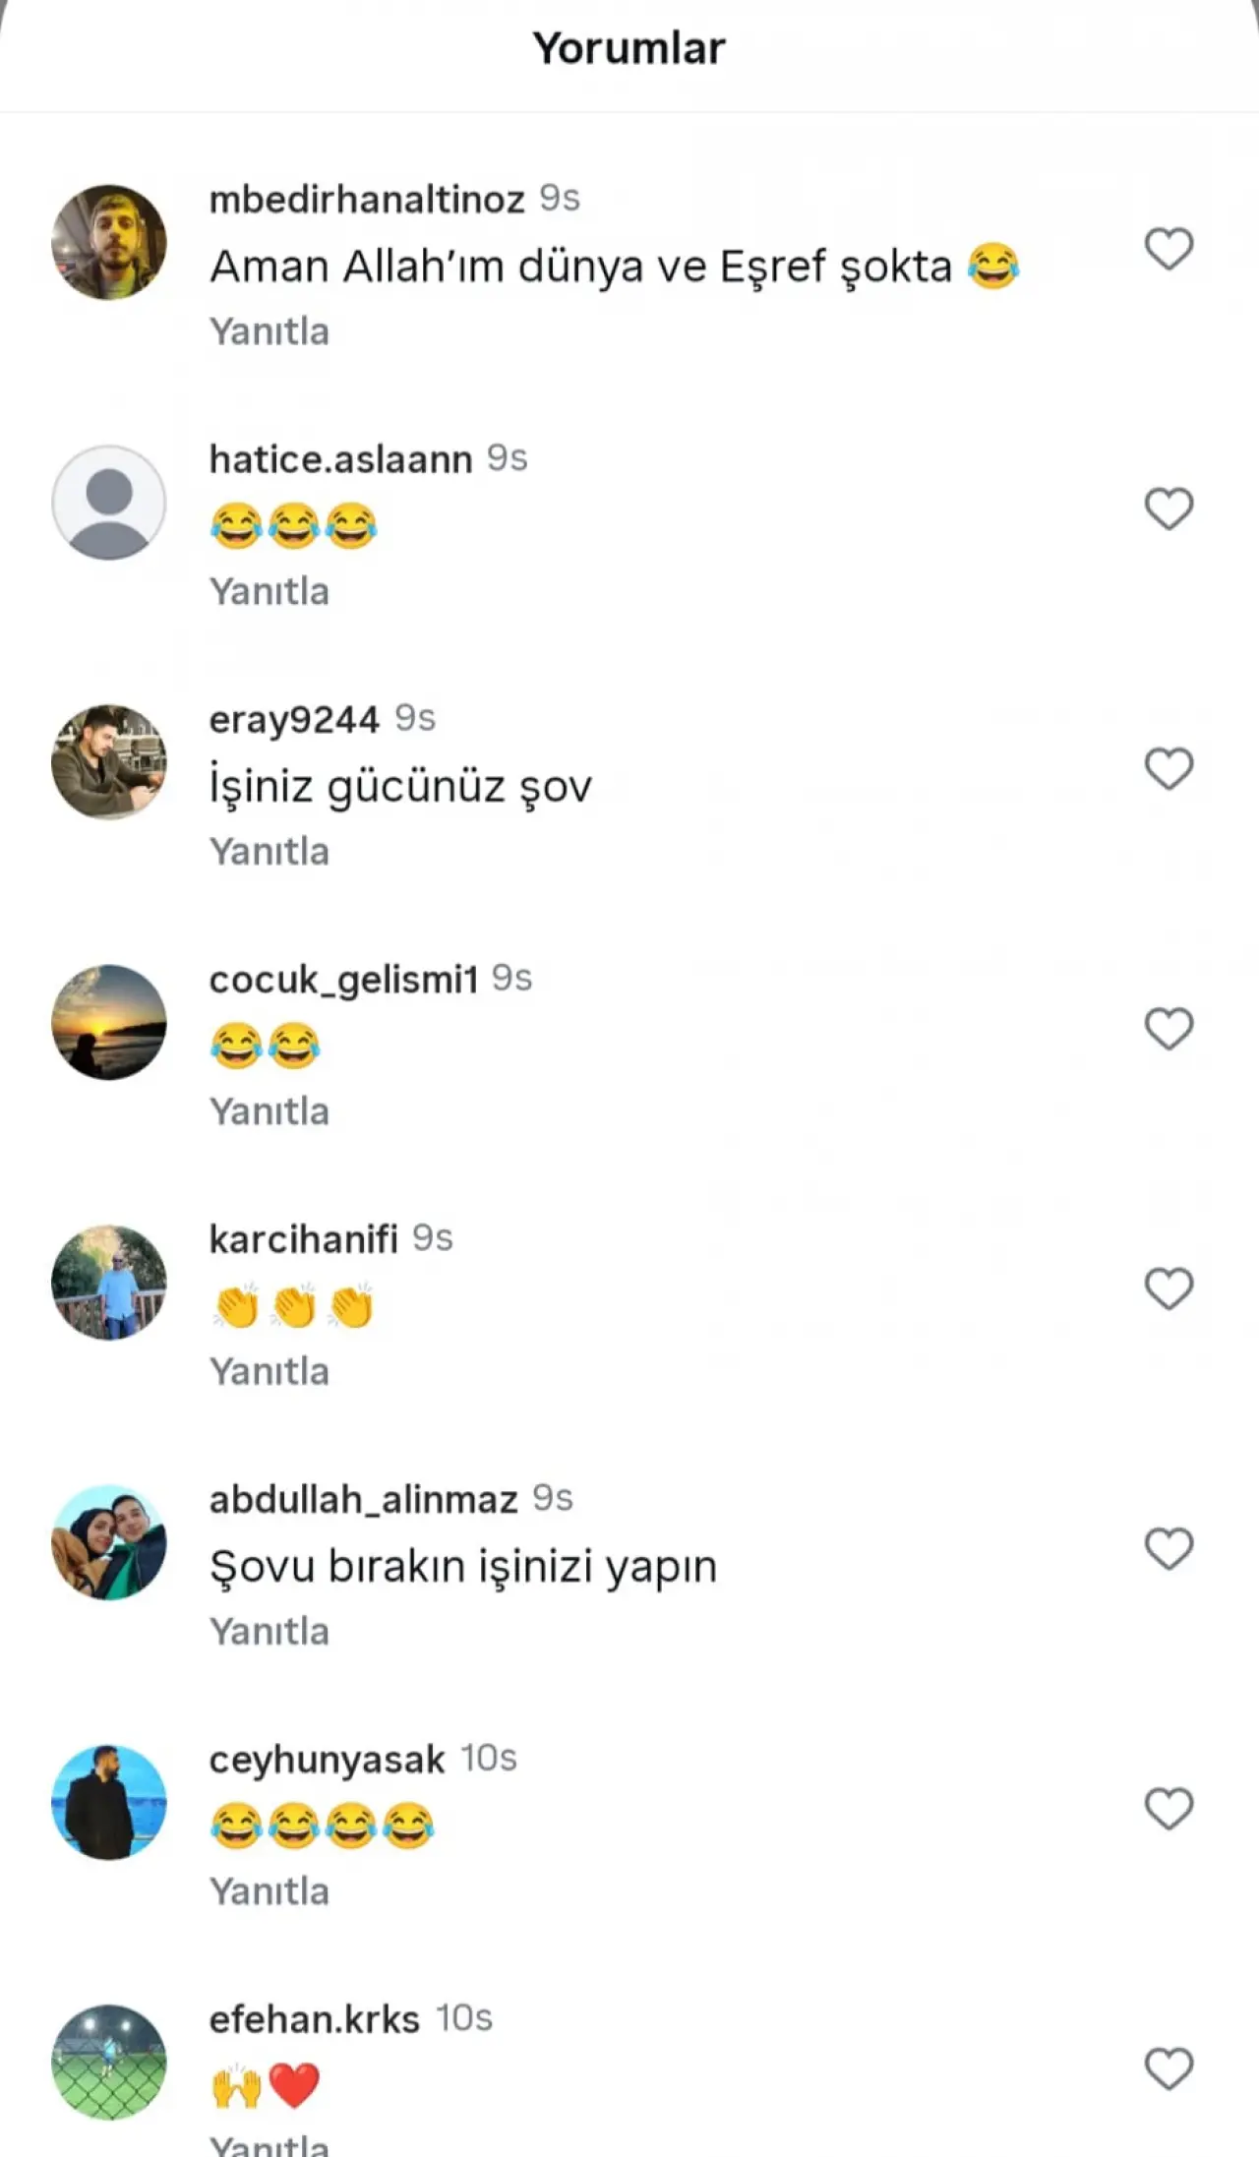This screenshot has width=1259, height=2157.
Task: Open cocuk_gelismi1's sunset profile picture
Action: coord(109,1022)
